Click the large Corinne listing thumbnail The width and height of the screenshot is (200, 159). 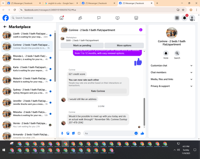tap(172, 33)
